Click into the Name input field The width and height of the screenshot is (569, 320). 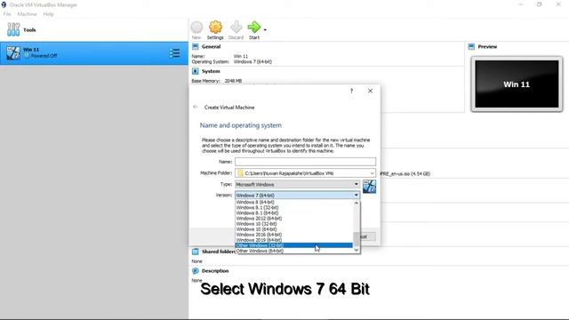pos(305,162)
